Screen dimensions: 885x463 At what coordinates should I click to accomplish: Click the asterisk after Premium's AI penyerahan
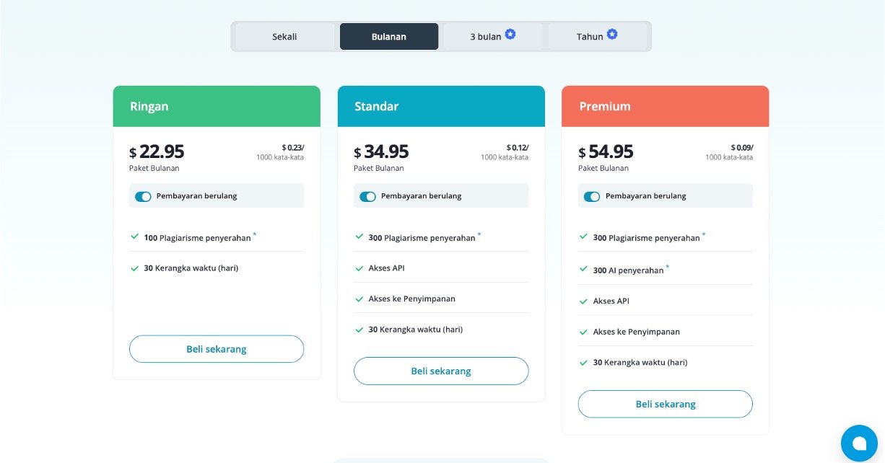pos(668,268)
